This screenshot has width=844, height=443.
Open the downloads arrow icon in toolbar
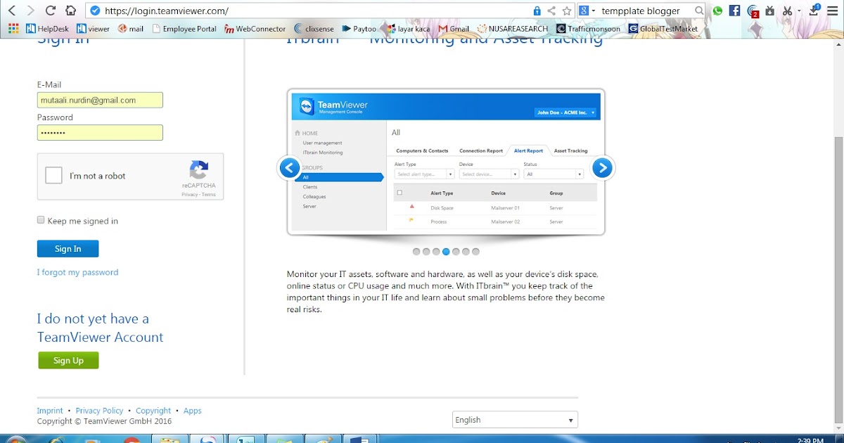click(814, 10)
